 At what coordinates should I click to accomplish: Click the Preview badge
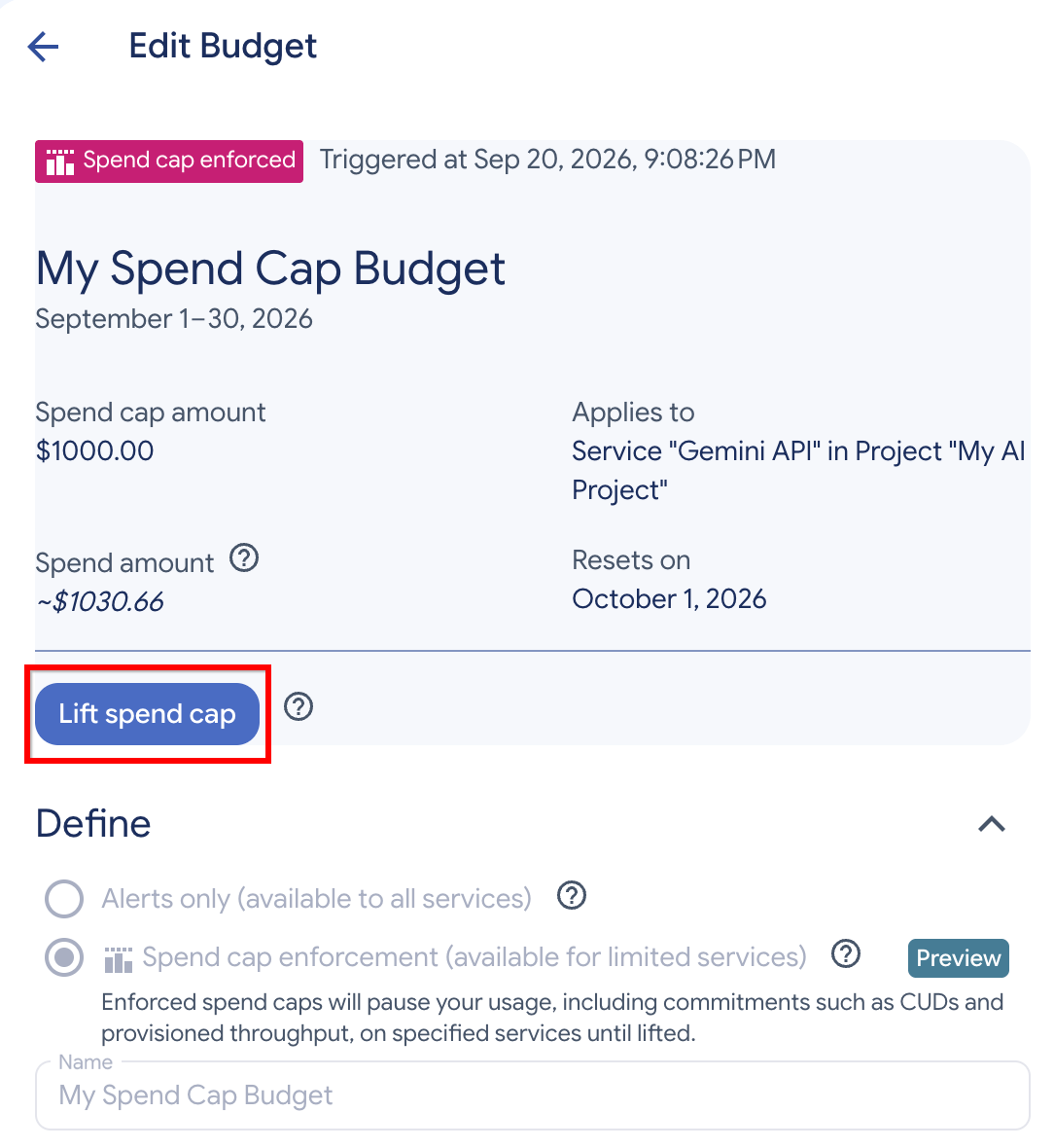click(x=958, y=958)
